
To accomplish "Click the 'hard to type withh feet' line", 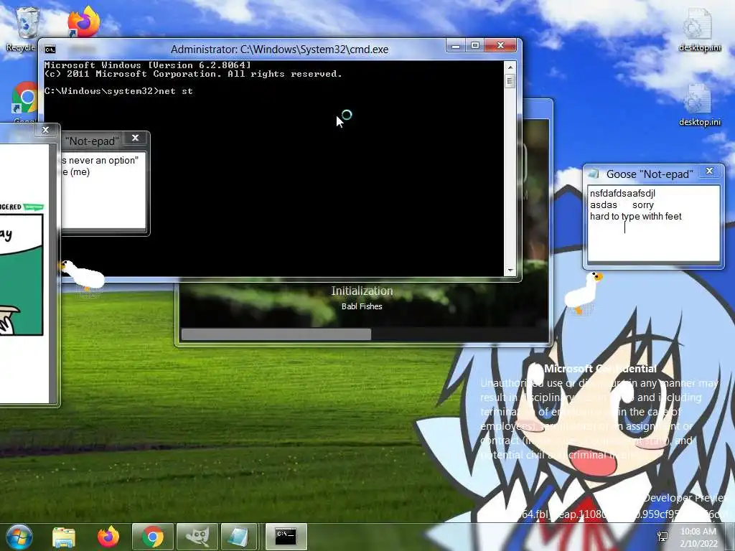I will [636, 217].
